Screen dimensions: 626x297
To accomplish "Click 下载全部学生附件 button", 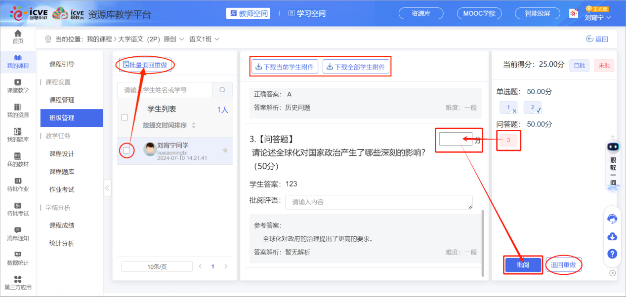I will click(356, 66).
